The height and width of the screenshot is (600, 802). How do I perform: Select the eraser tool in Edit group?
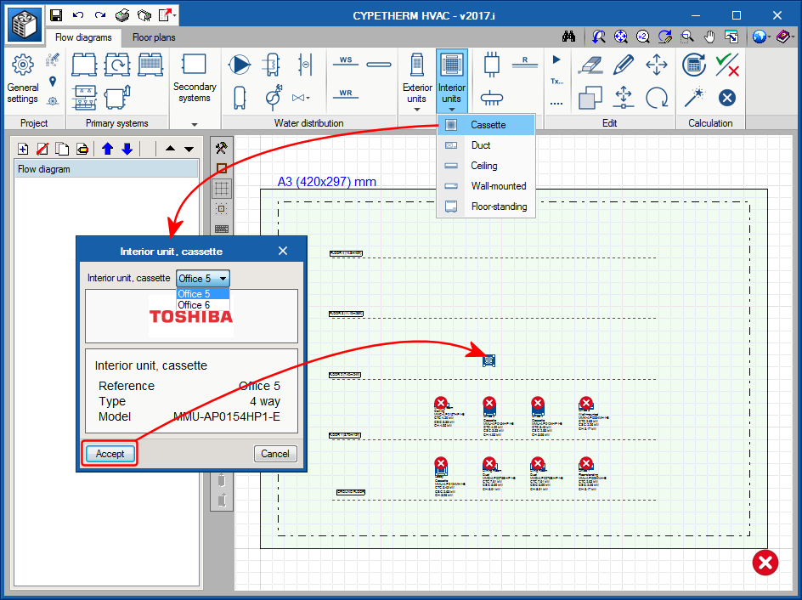(x=590, y=65)
